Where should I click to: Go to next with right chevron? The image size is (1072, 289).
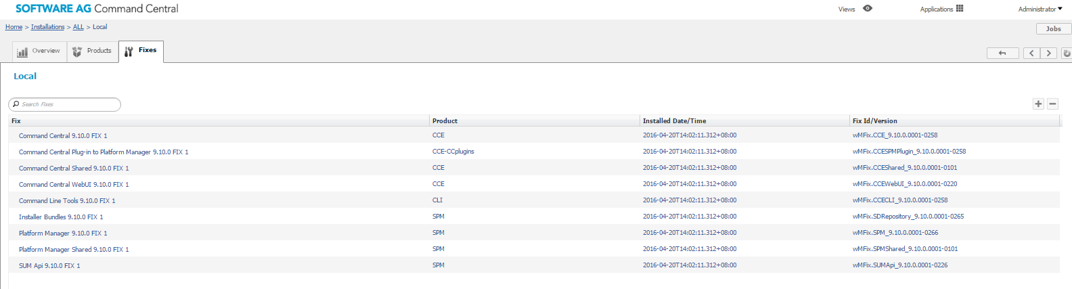1049,53
